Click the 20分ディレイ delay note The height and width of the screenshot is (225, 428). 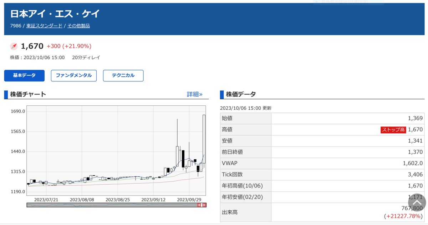[86, 57]
